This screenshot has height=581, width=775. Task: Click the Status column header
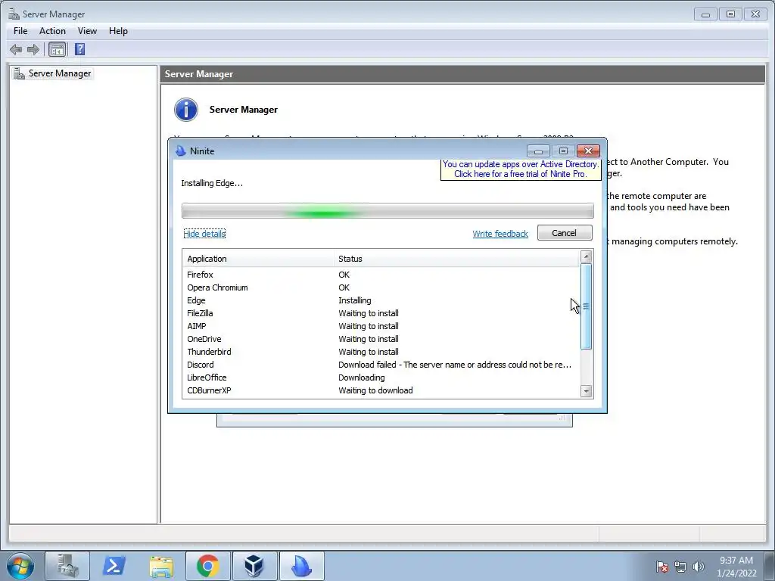456,259
